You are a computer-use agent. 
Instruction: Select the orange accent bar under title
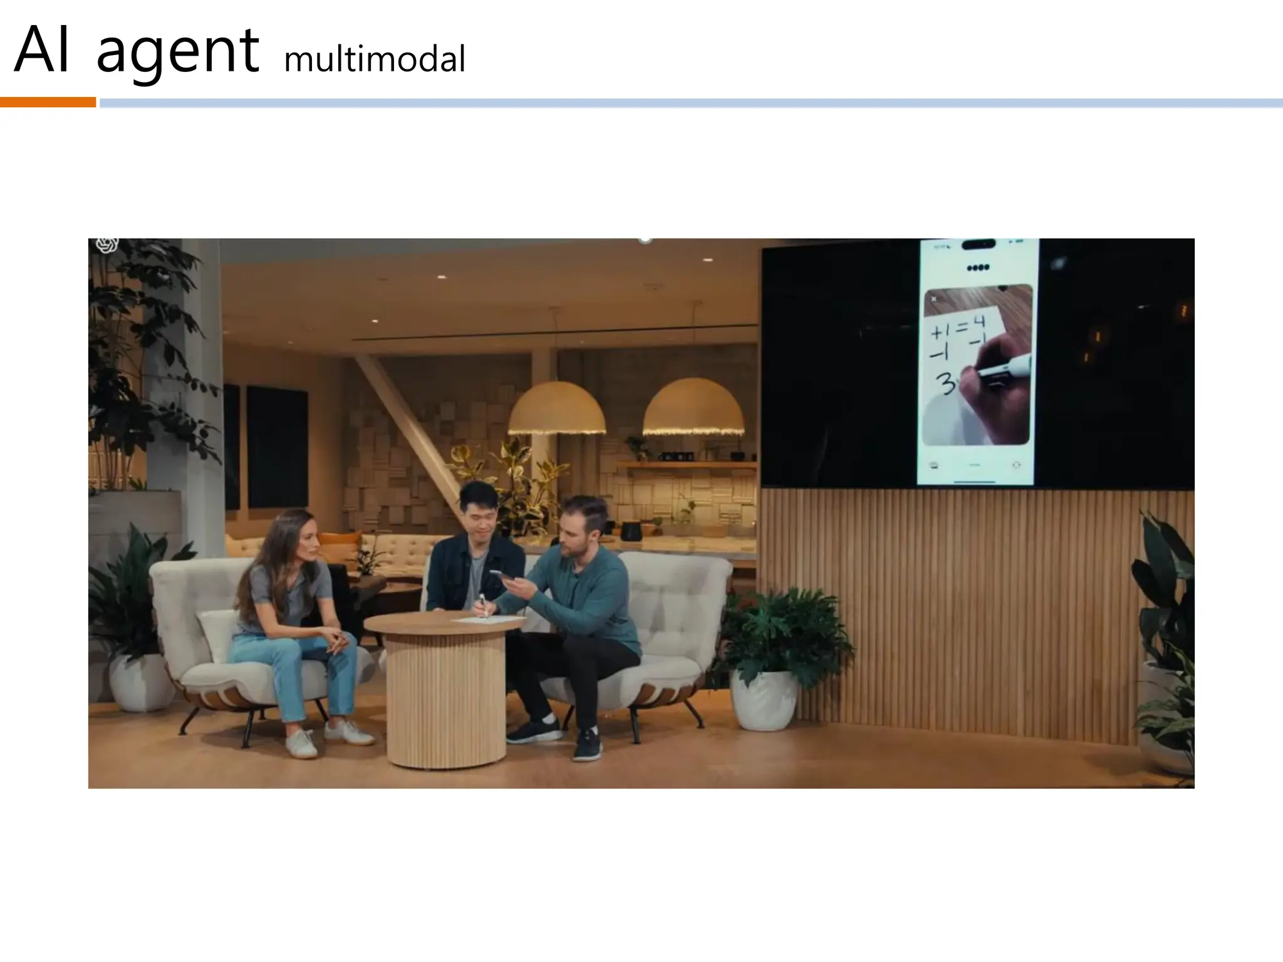pos(48,102)
